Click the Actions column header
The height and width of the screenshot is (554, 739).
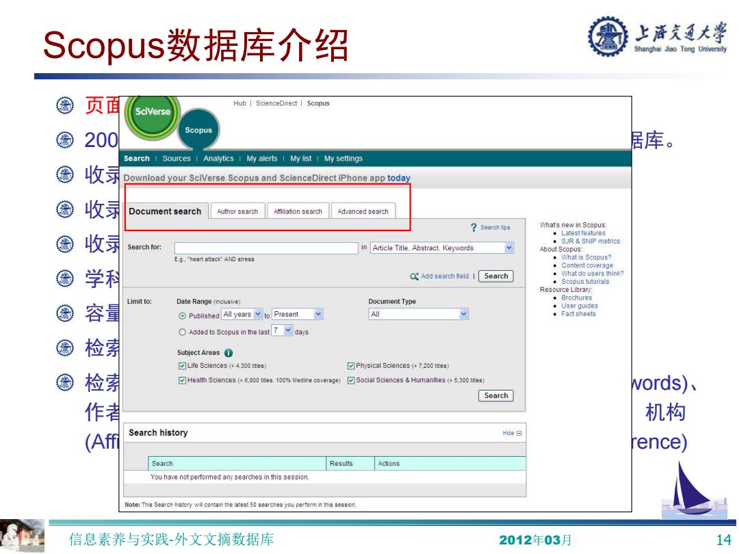[x=450, y=464]
